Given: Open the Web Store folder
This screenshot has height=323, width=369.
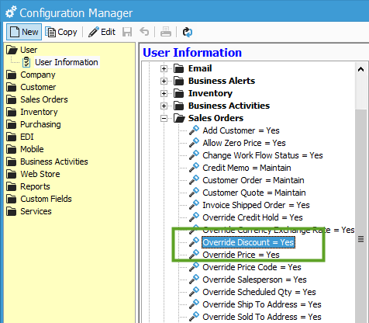Looking at the screenshot, I should (33, 174).
